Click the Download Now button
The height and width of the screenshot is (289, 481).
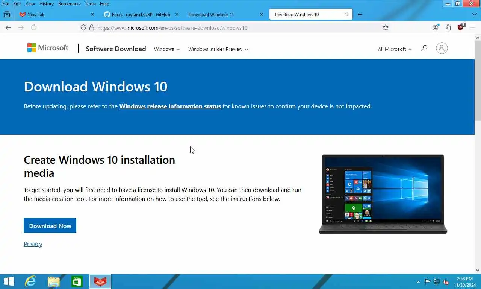(50, 225)
